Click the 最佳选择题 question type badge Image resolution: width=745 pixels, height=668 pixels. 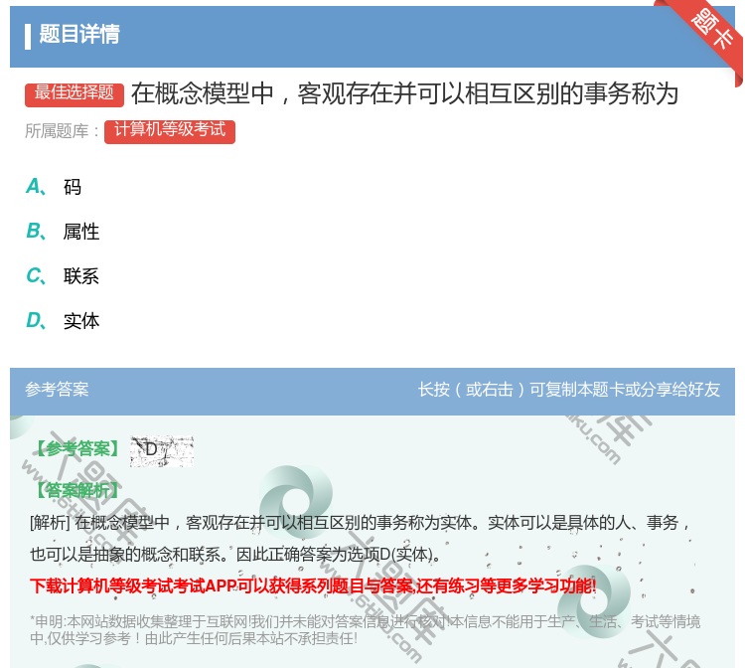tap(74, 94)
